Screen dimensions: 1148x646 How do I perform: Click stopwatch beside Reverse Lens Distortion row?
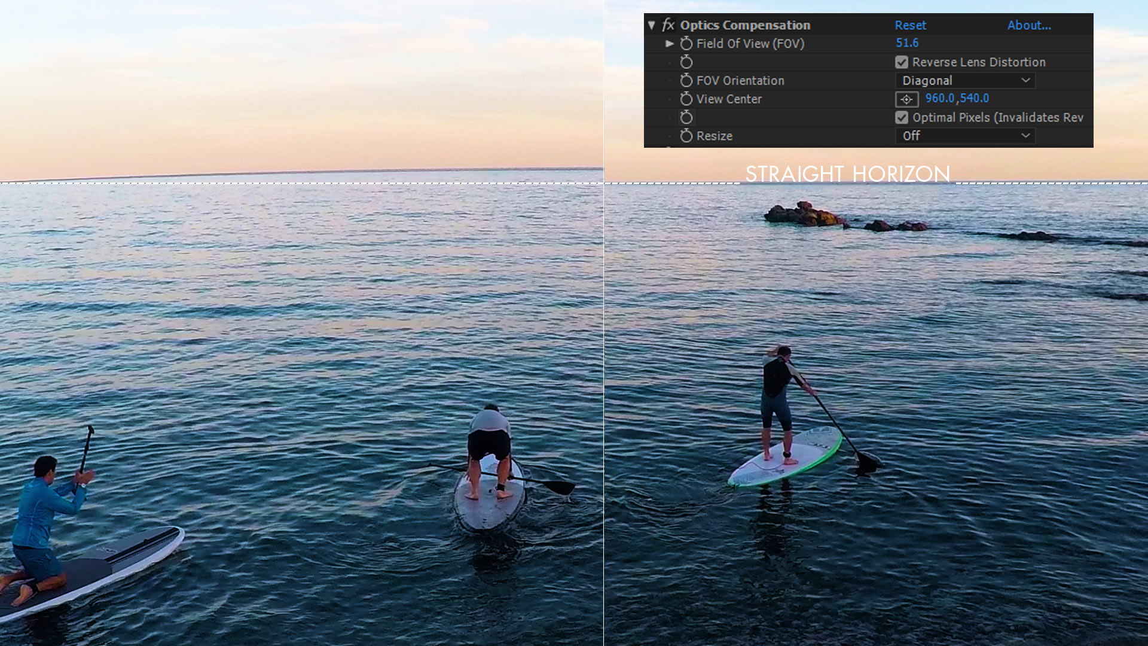(686, 62)
